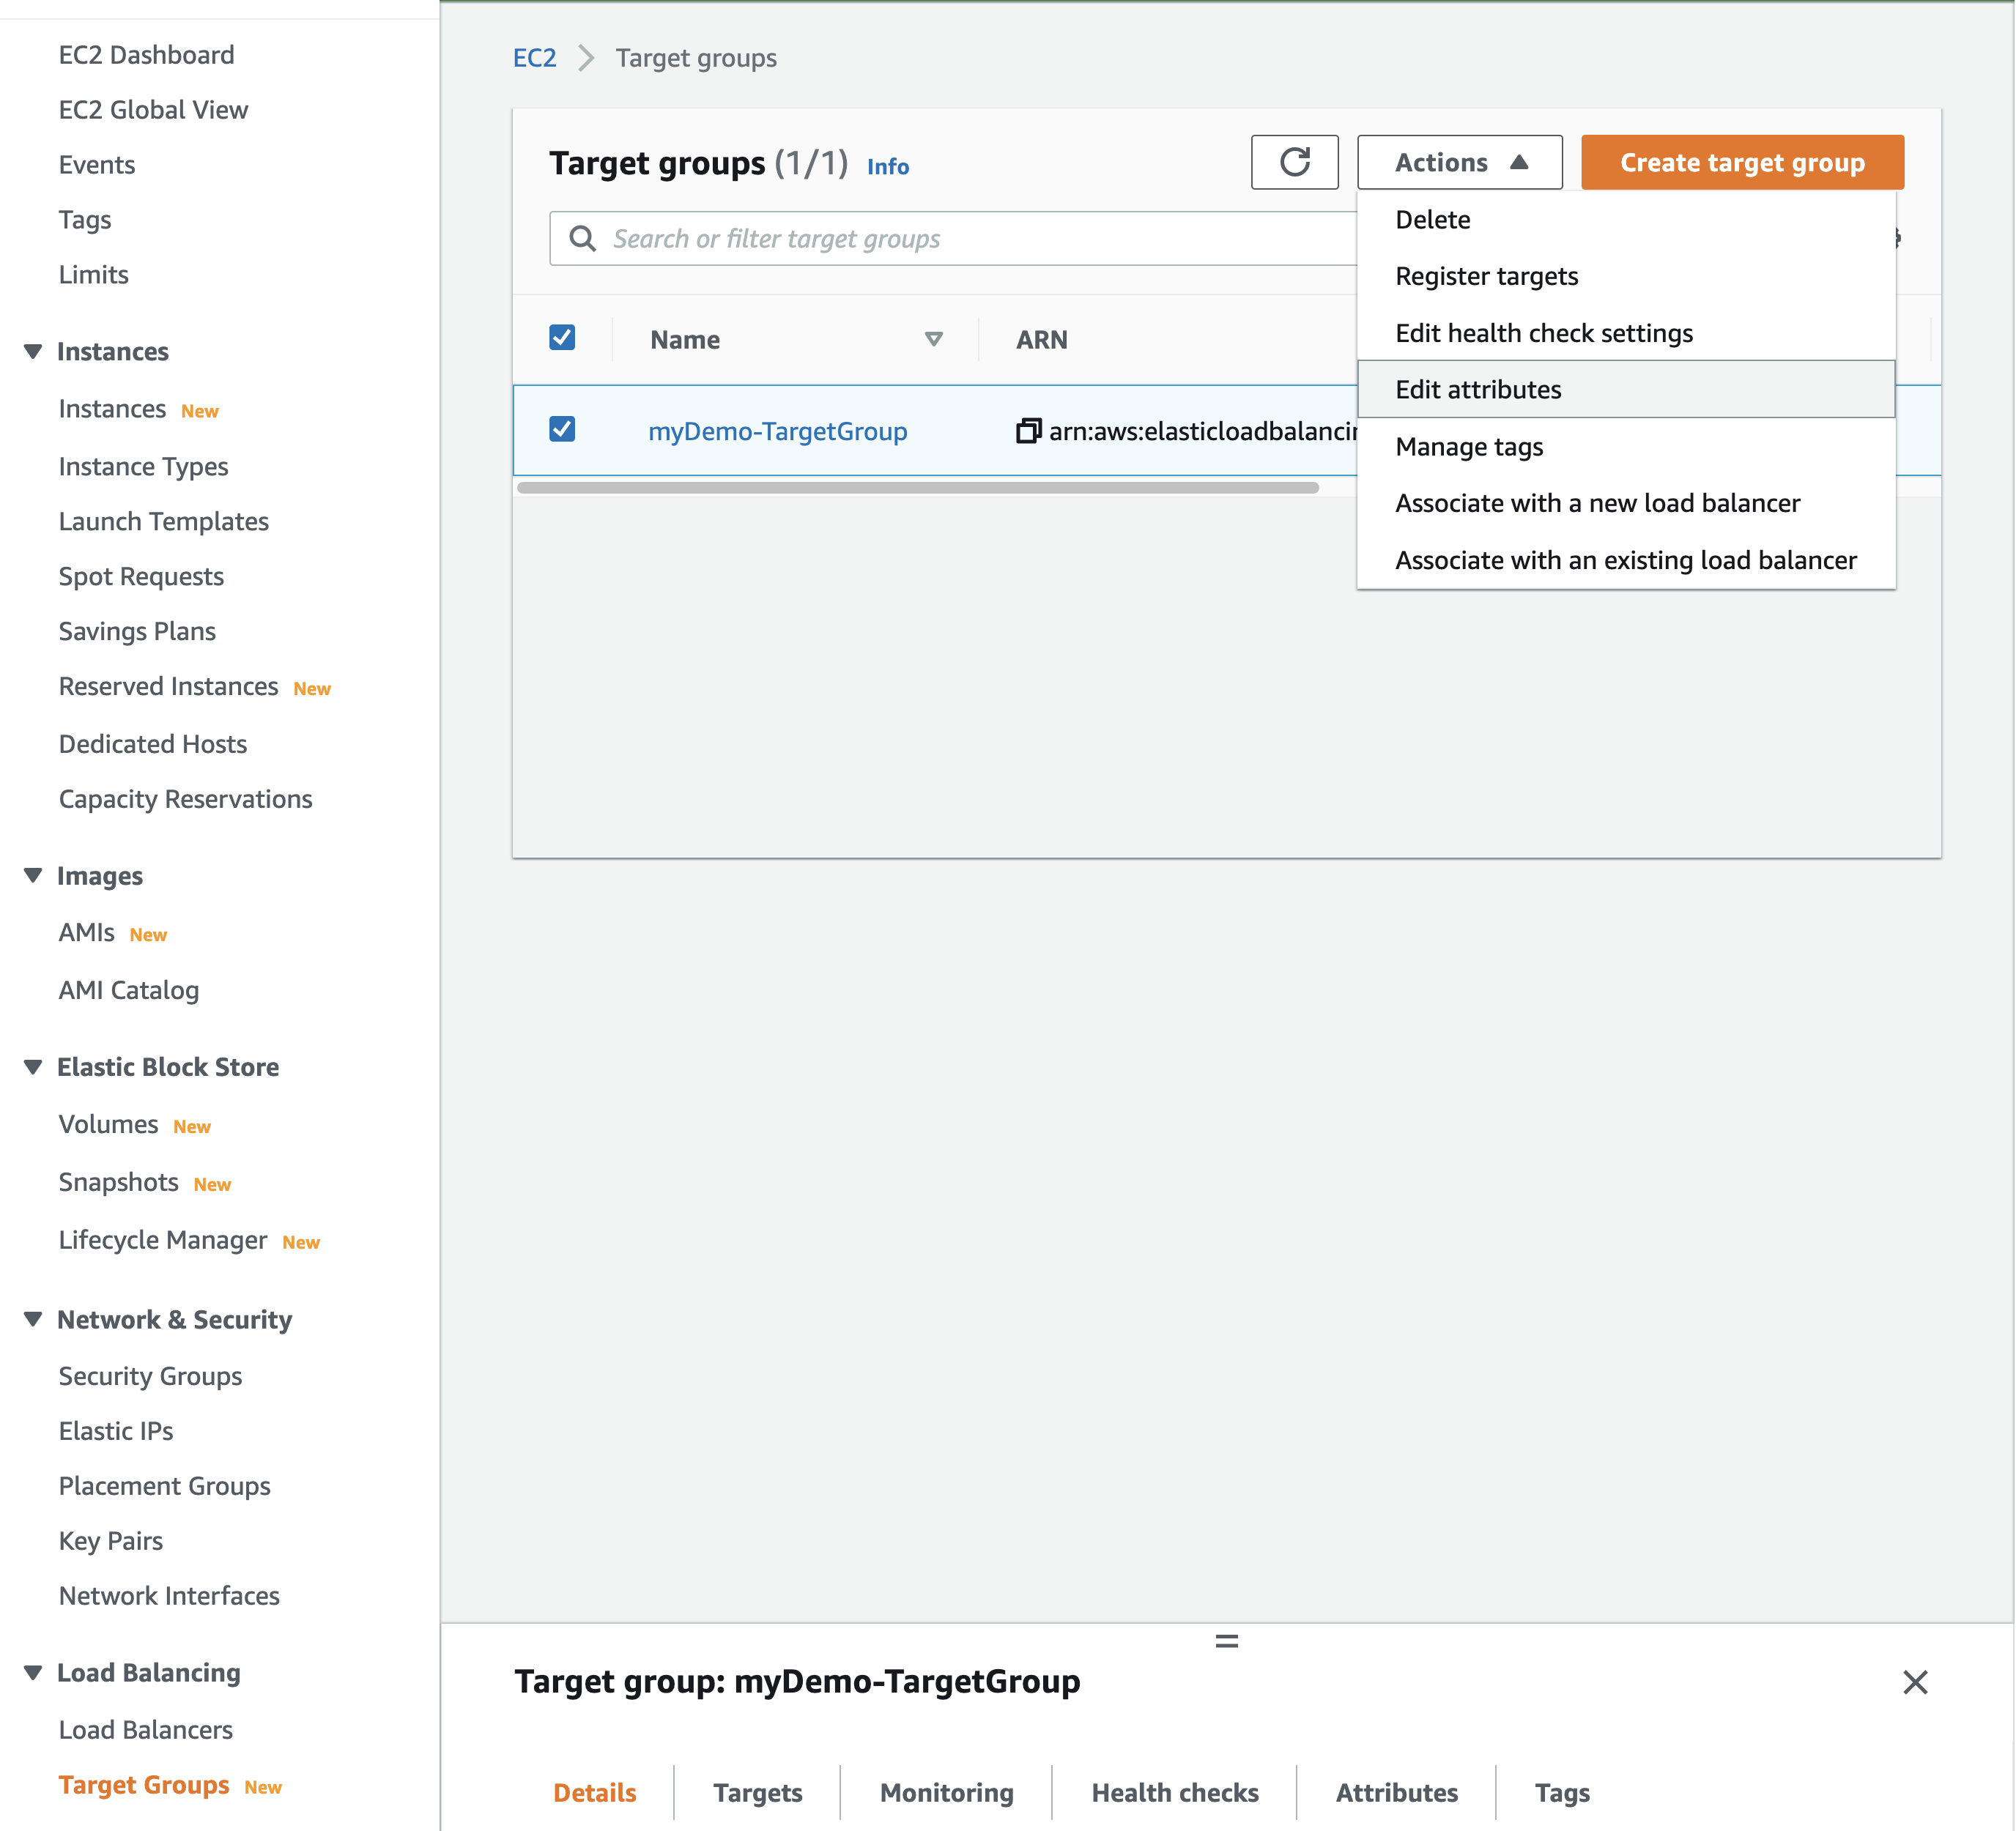Copy the ARN with the copy icon
Screen dimensions: 2016x1831
pyautogui.click(x=1028, y=431)
